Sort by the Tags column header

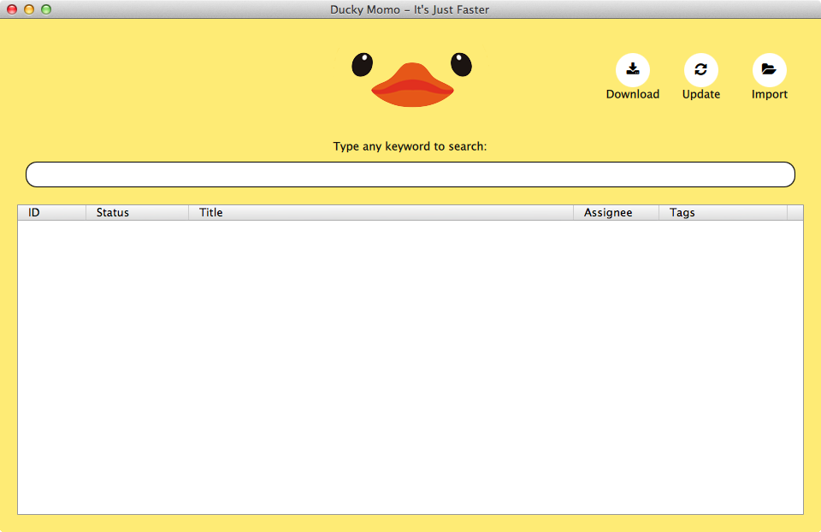point(724,213)
